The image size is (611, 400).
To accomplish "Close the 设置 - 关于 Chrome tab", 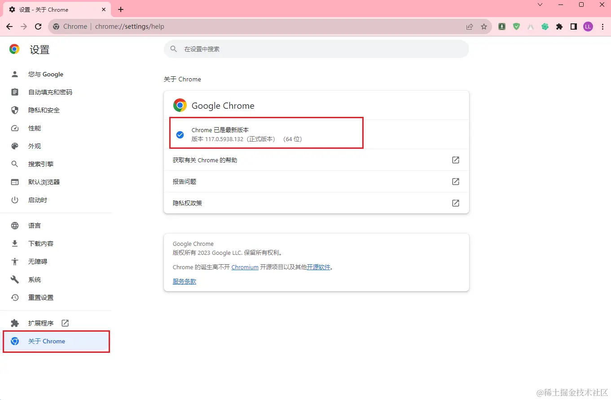I will coord(104,9).
